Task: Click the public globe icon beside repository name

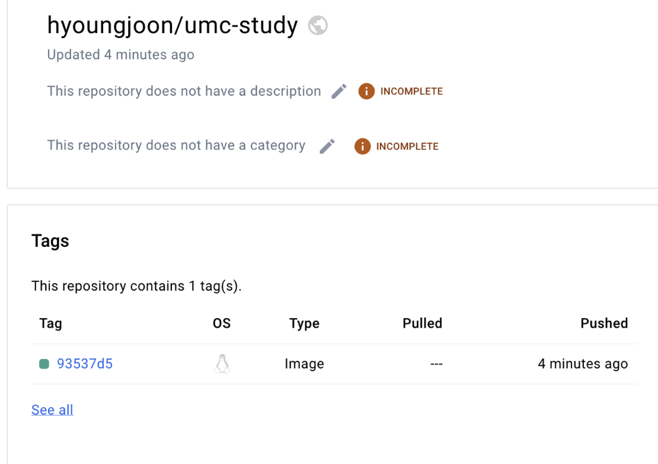Action: [318, 26]
